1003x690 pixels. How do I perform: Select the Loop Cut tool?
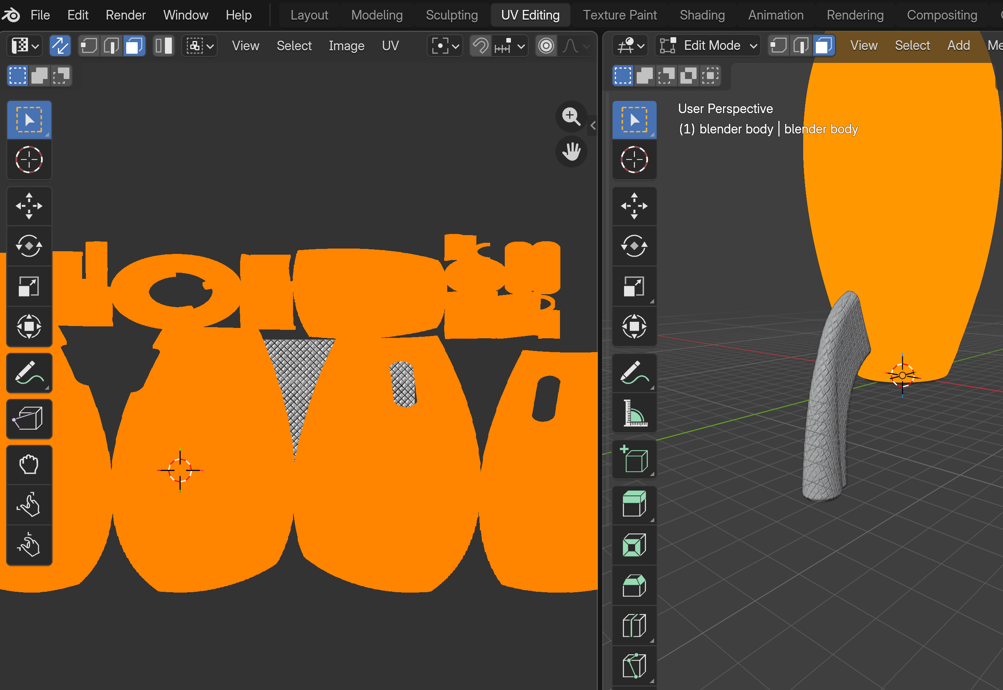coord(634,625)
